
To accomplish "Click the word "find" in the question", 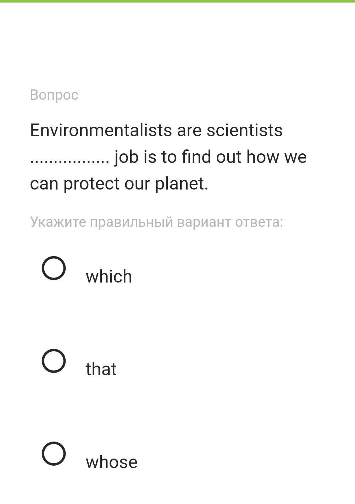I will pyautogui.click(x=196, y=157).
